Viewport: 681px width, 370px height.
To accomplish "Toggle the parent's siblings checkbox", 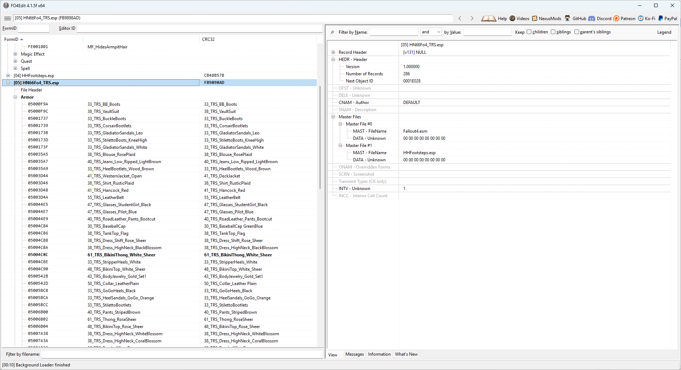I will click(577, 32).
